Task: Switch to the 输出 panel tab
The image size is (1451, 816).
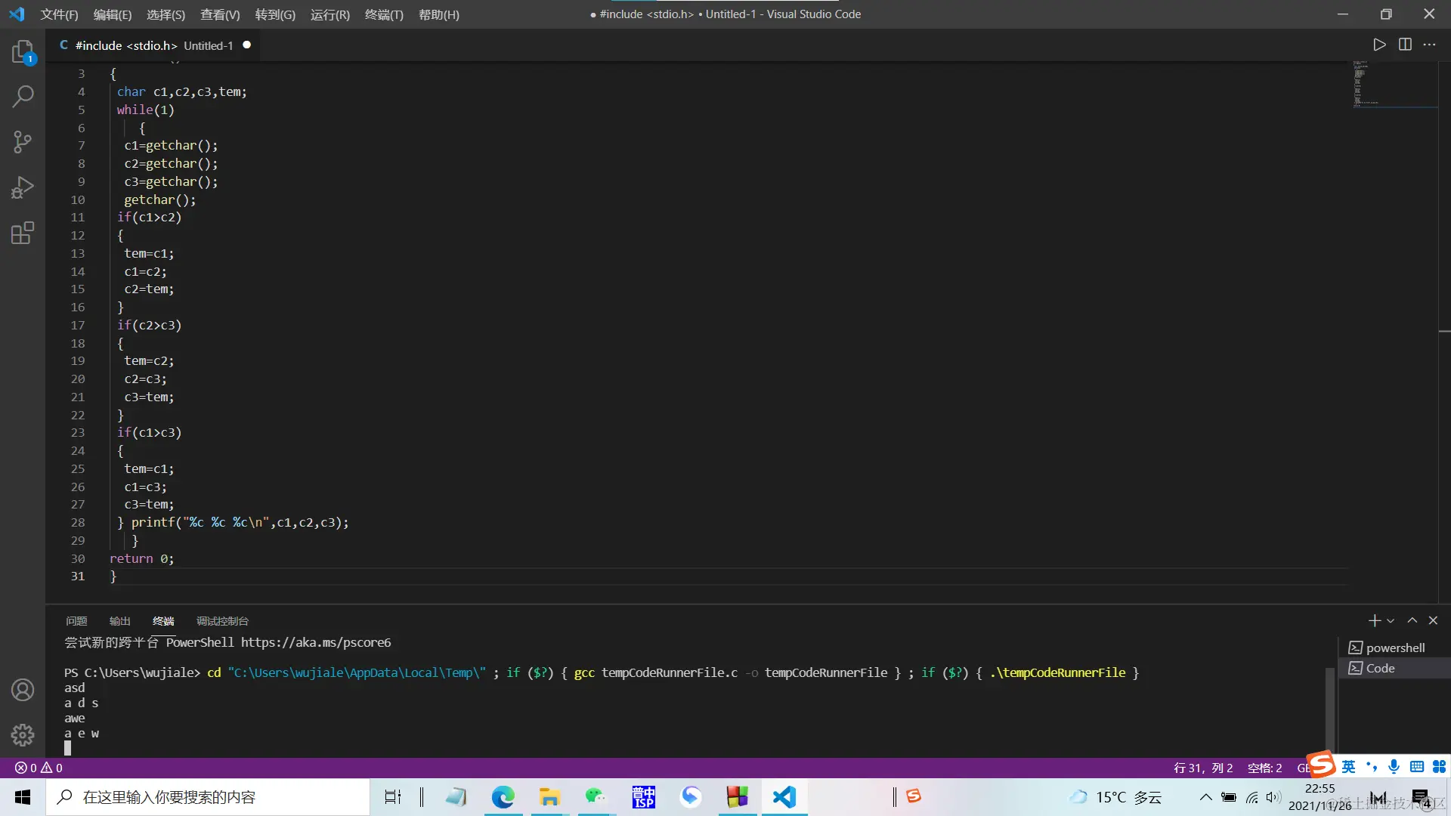Action: 119,621
